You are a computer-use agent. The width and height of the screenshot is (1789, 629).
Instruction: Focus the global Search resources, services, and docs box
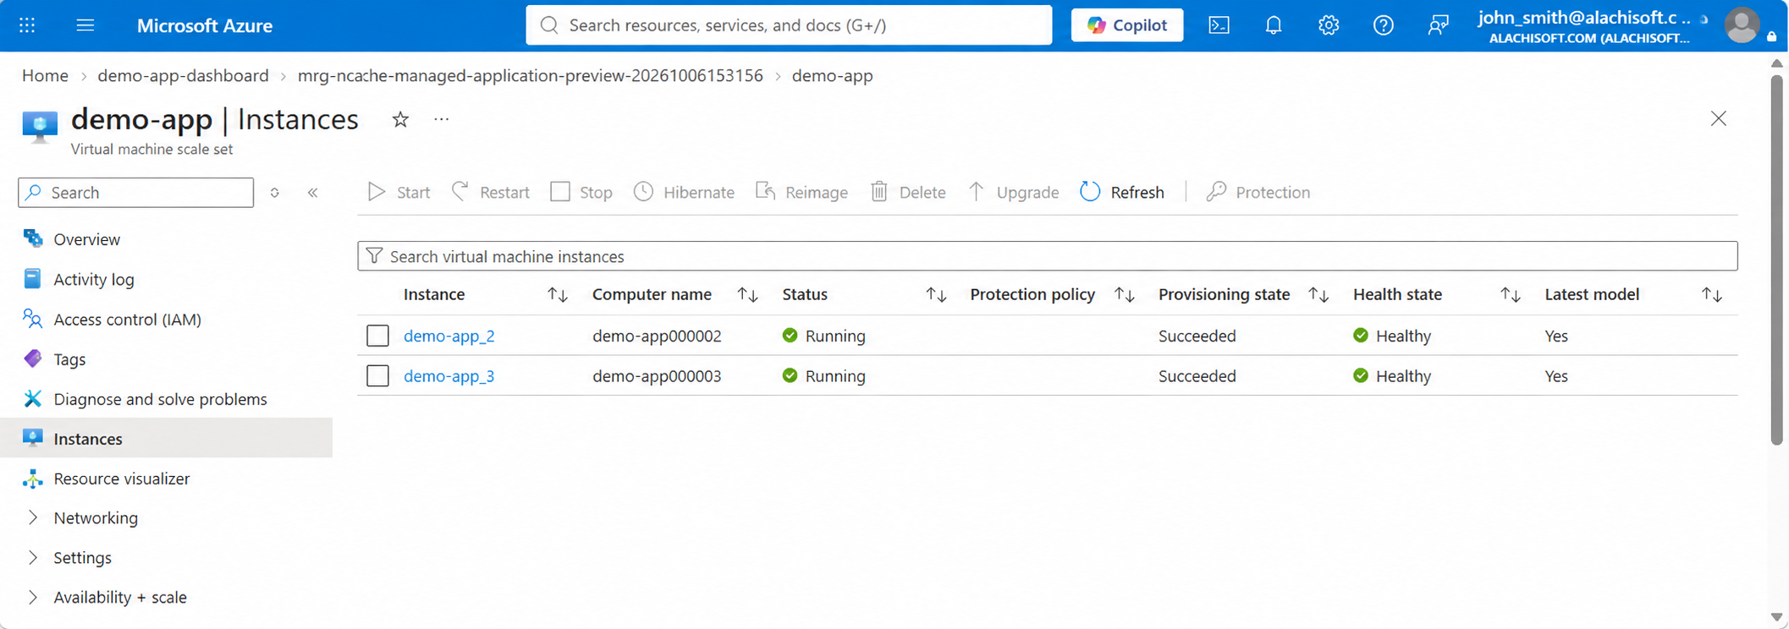tap(789, 25)
